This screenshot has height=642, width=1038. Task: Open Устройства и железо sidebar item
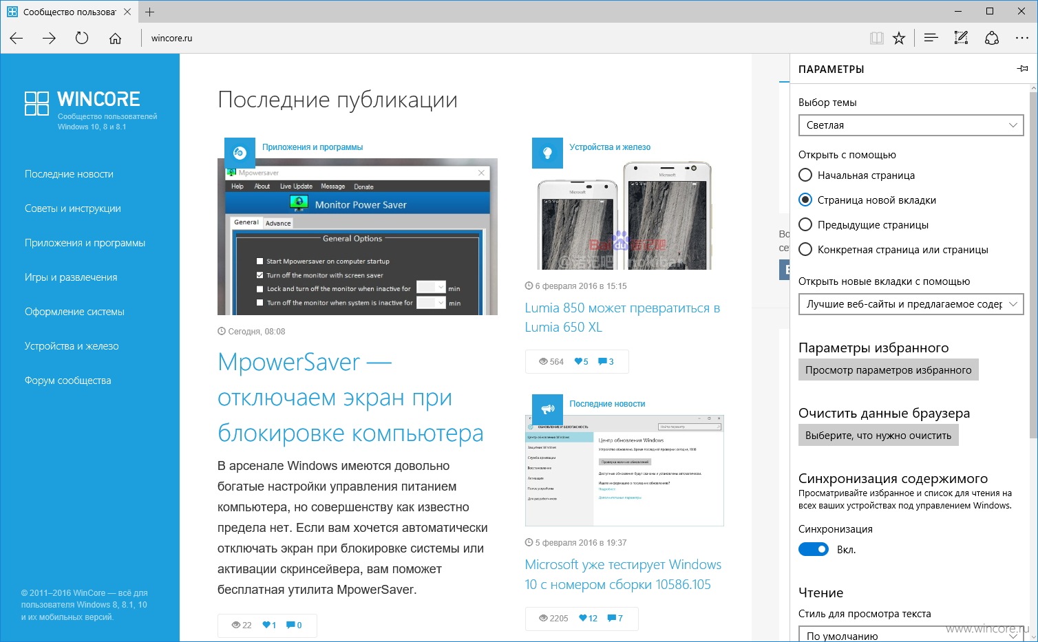(72, 346)
